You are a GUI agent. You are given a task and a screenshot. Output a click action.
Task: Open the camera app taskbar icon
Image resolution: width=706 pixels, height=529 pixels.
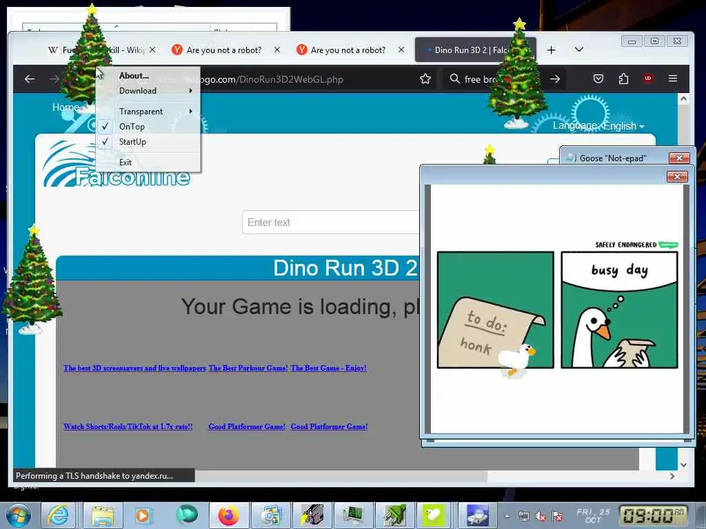coord(312,515)
